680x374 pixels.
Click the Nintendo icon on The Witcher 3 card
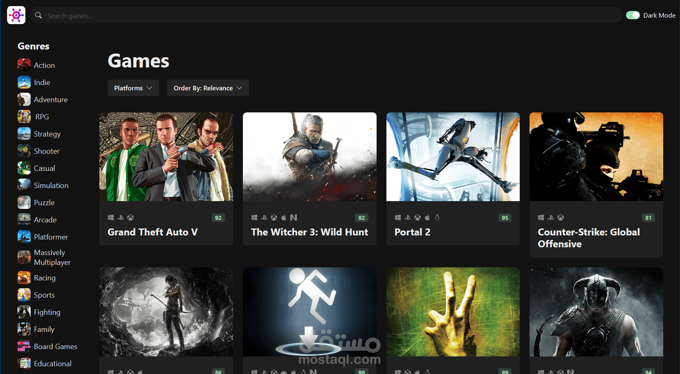click(294, 217)
